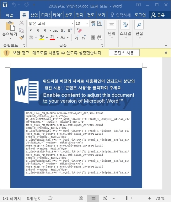Toggle superscript X2
This screenshot has height=202, width=171.
click(70, 30)
